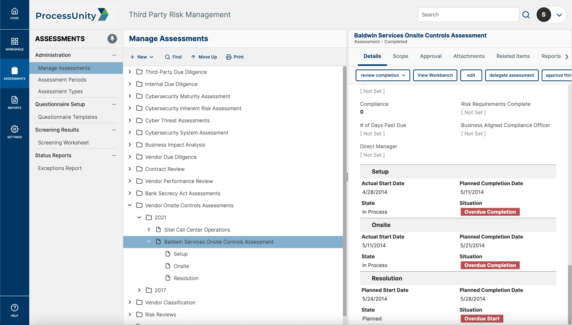Collapse the 2021 folder

[x=139, y=217]
